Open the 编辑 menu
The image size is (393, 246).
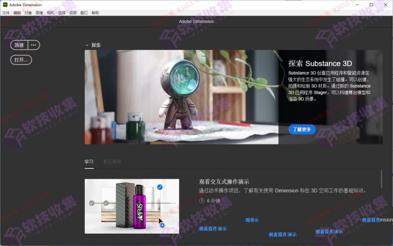17,12
